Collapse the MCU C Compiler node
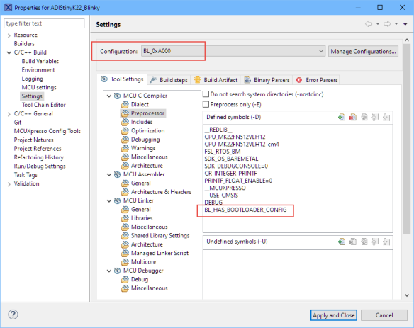The height and width of the screenshot is (328, 414). pyautogui.click(x=109, y=96)
